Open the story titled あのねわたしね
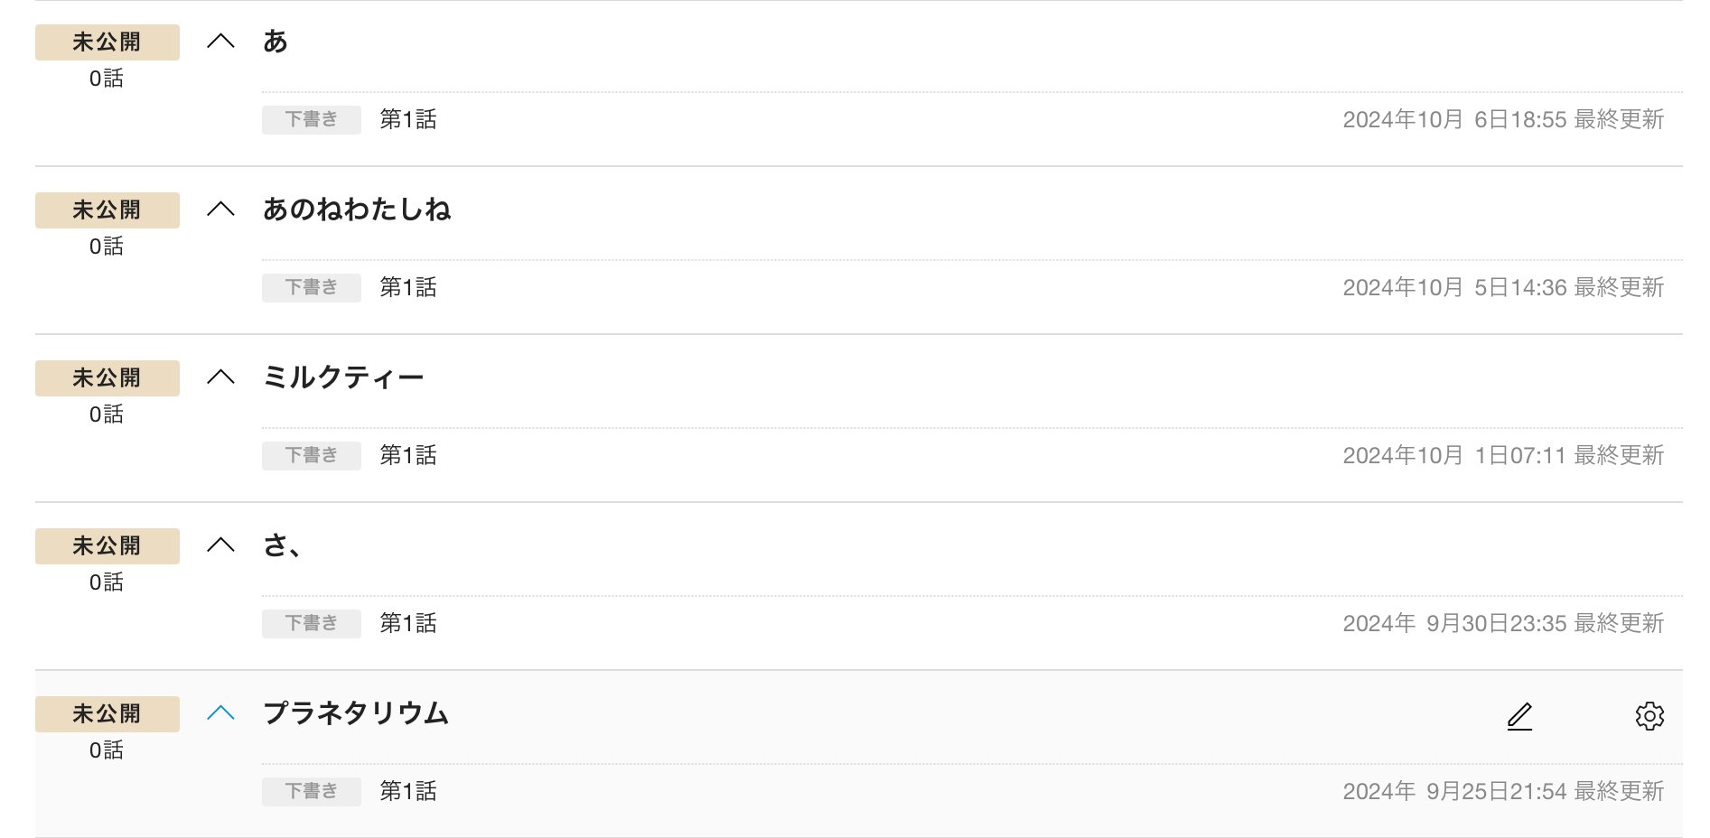 (x=357, y=209)
